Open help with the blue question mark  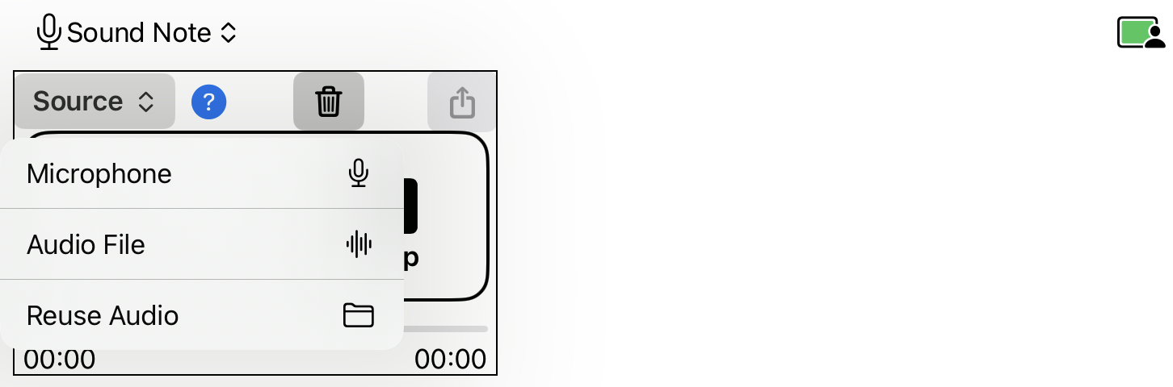pos(209,102)
